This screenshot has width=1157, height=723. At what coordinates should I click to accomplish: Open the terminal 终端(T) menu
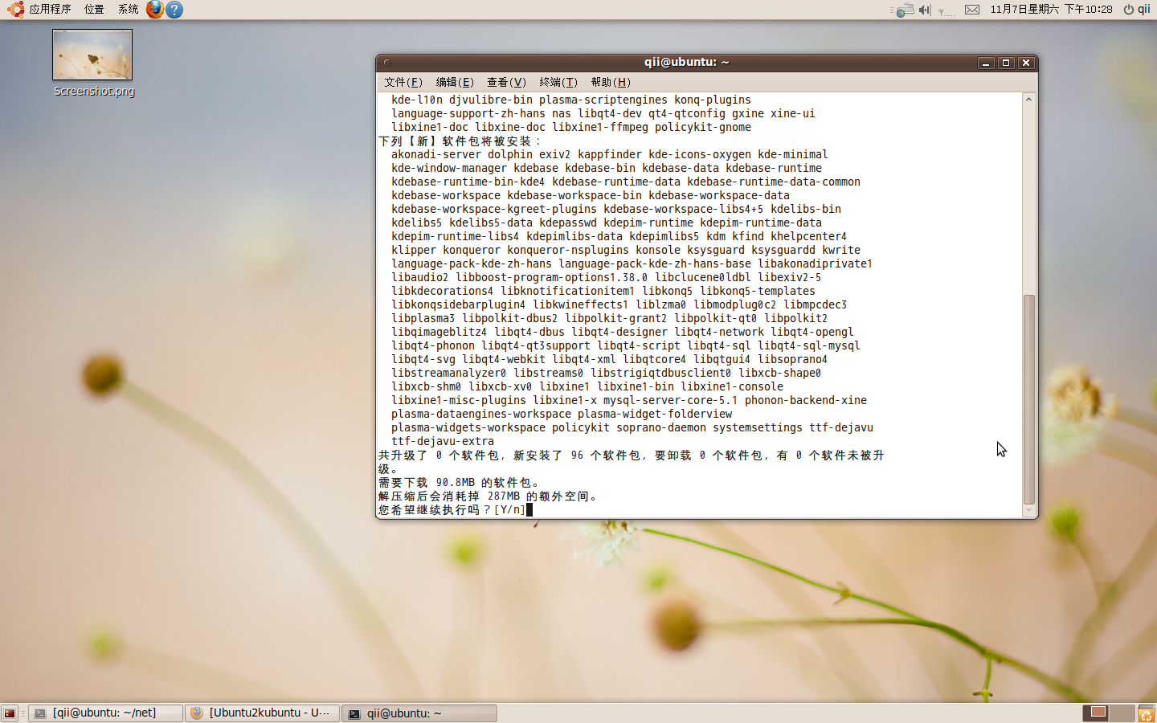(558, 82)
